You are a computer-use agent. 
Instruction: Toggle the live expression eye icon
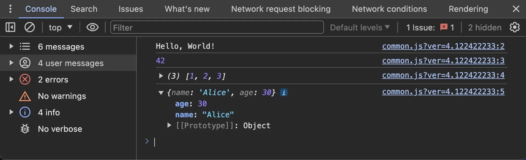pos(93,27)
